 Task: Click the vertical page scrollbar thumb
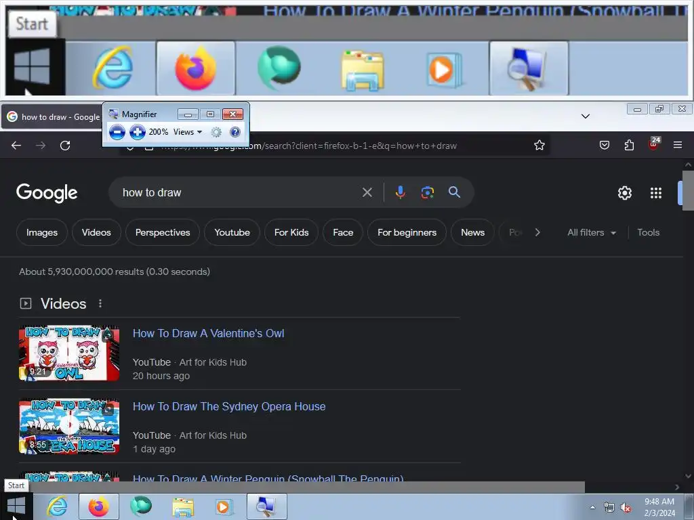688,191
